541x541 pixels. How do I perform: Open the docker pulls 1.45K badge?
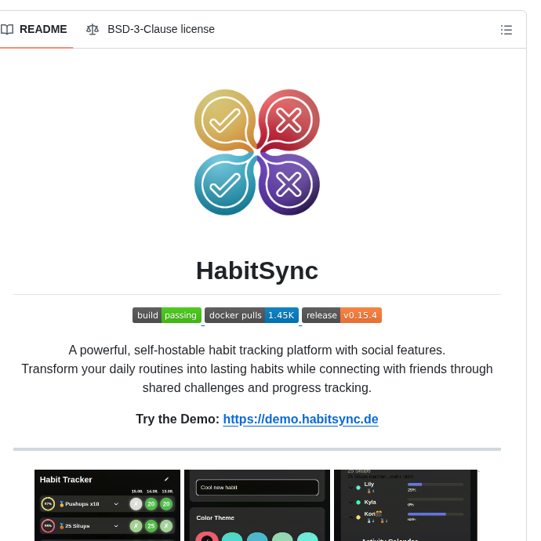[252, 315]
